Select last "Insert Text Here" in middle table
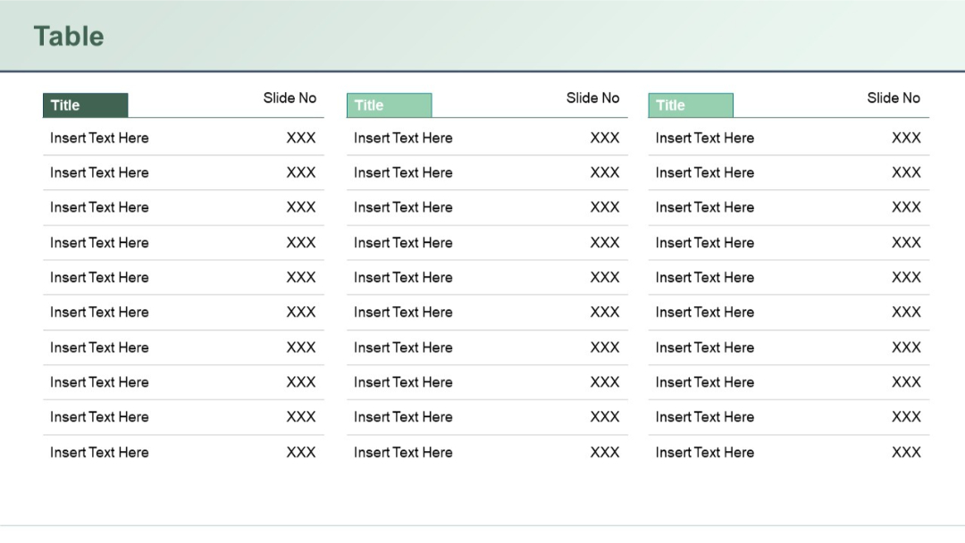 pyautogui.click(x=403, y=452)
